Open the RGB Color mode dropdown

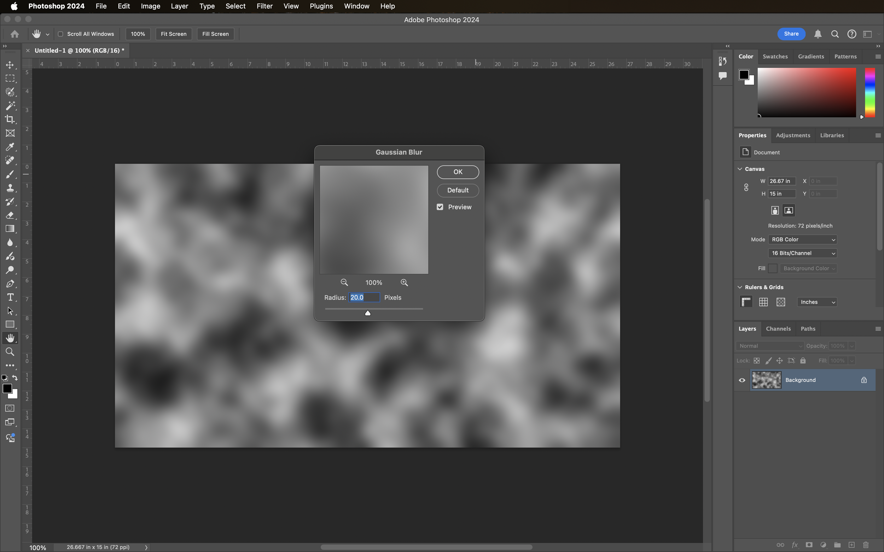(802, 239)
